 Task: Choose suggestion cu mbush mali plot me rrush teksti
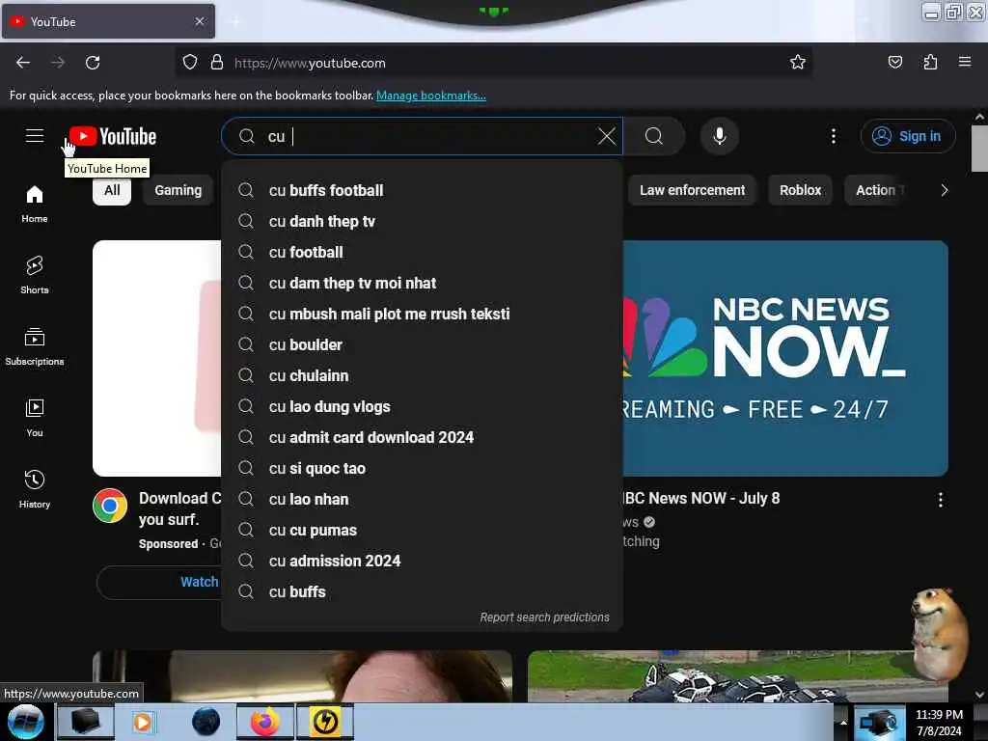pos(423,314)
